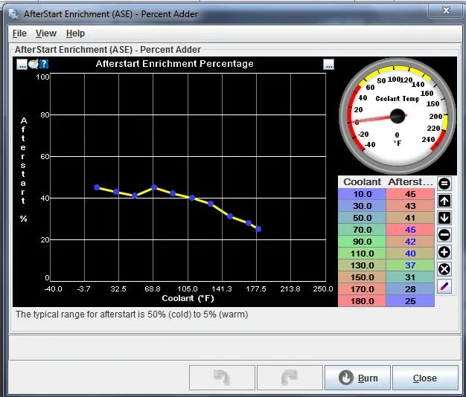
Task: Select coolant cell 150.0
Action: 362,277
